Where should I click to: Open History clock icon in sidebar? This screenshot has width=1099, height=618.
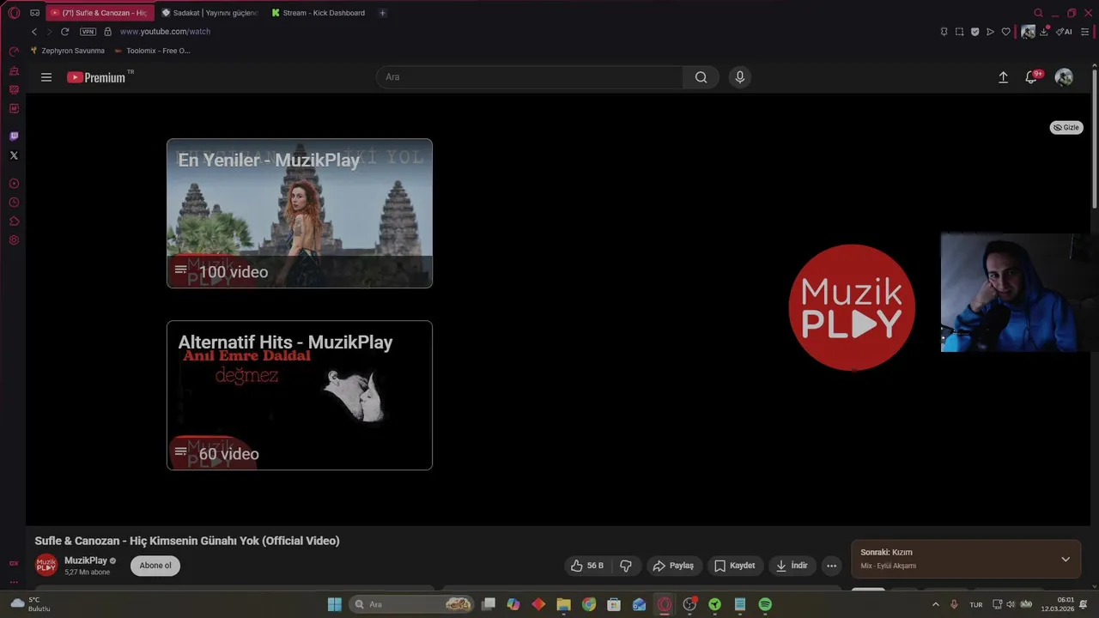pyautogui.click(x=14, y=203)
